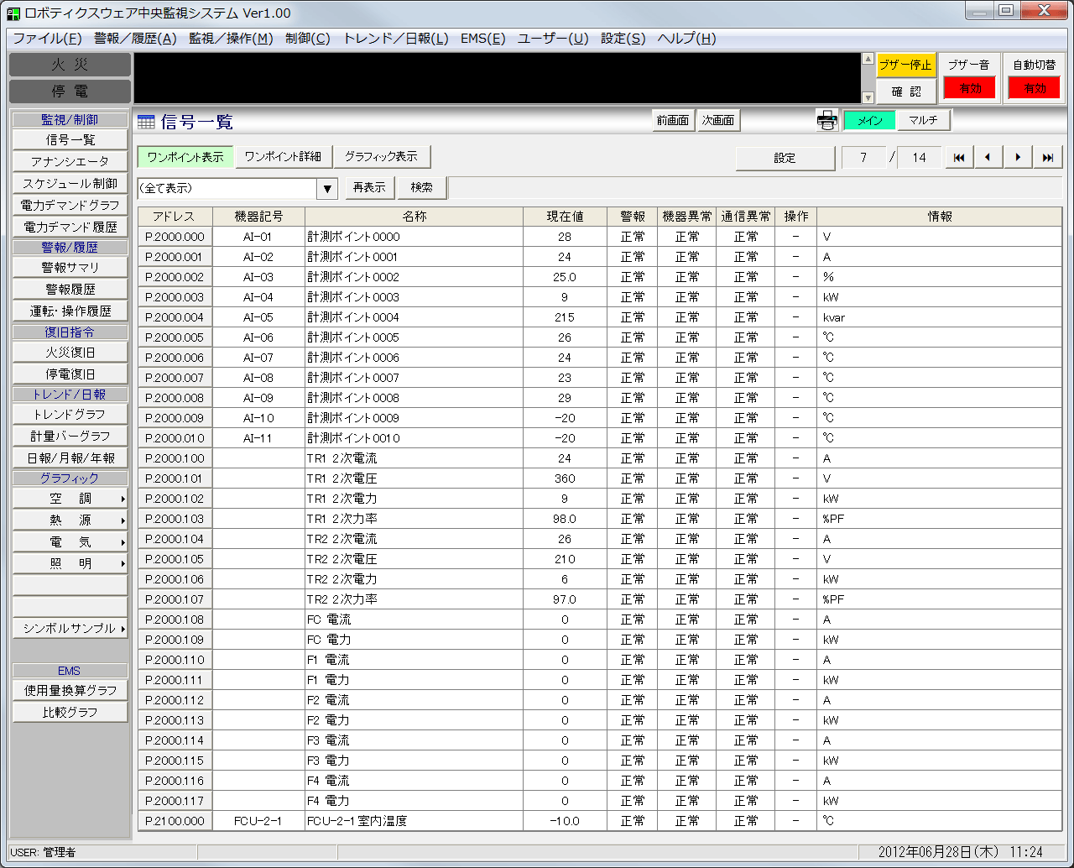Select ワンポイント表示 view
Screen dimensions: 1074x868
tap(185, 157)
